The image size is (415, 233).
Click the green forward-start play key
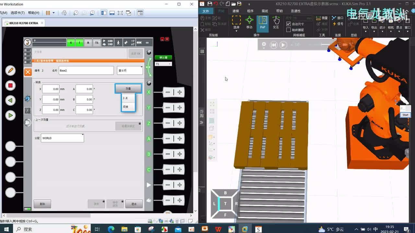[x=10, y=115]
